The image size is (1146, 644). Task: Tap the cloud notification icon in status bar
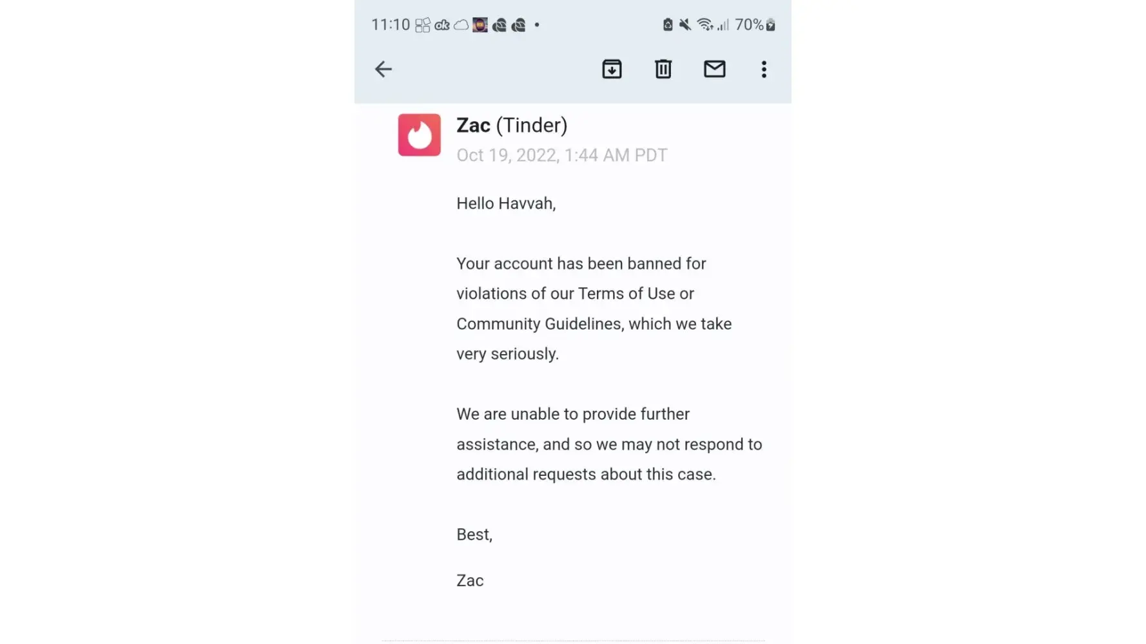[461, 25]
